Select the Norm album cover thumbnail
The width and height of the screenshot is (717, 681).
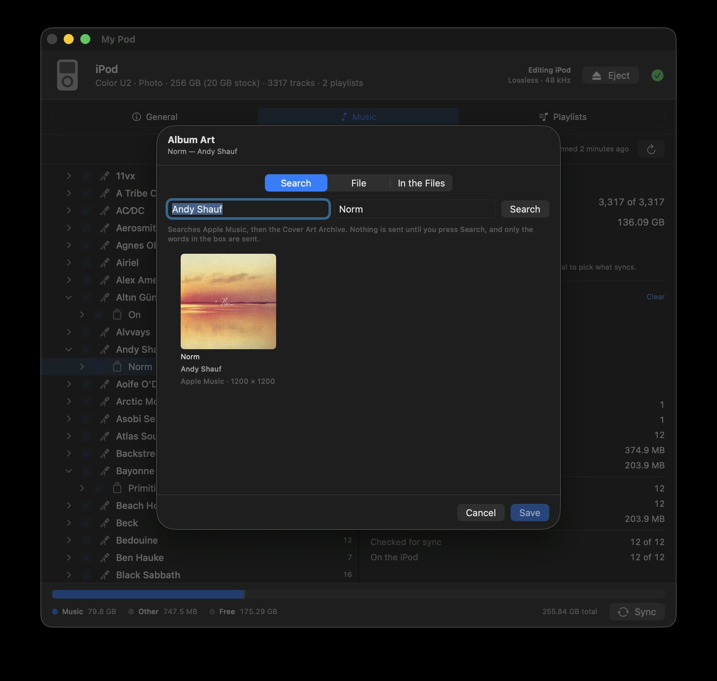click(228, 301)
